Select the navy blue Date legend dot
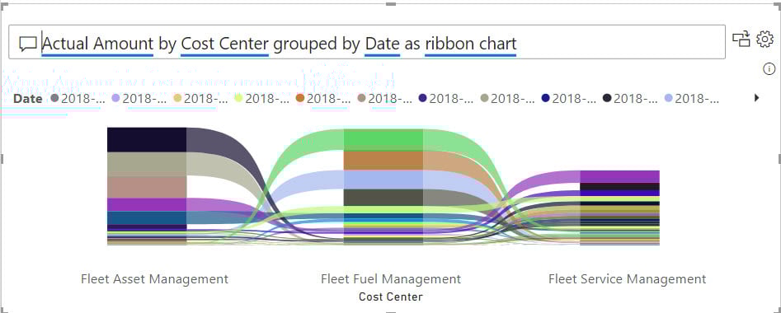The height and width of the screenshot is (313, 781). coord(545,99)
